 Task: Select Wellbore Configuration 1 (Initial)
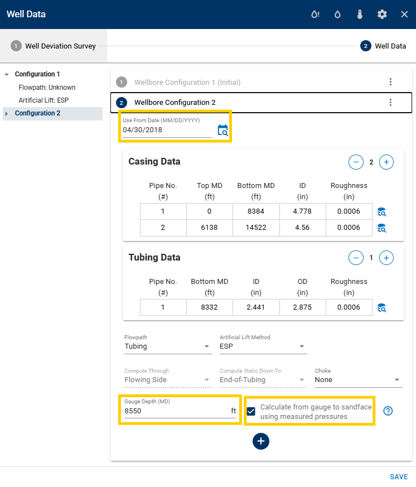pos(187,83)
